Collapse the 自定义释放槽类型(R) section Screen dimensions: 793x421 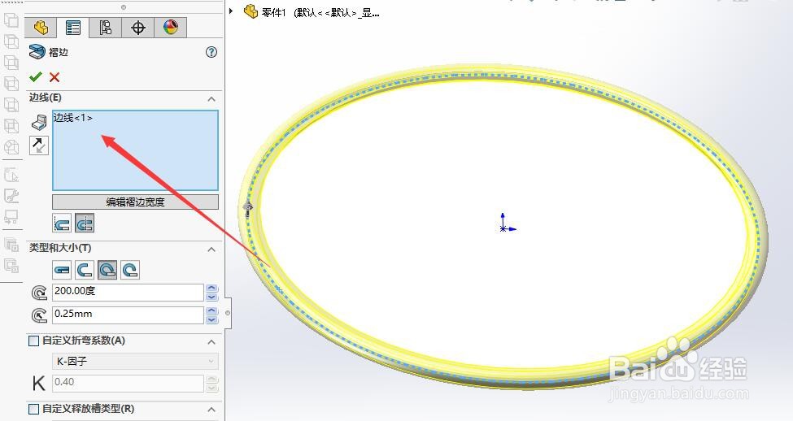pyautogui.click(x=211, y=410)
